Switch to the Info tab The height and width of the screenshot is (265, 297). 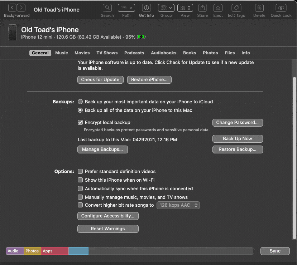(246, 53)
